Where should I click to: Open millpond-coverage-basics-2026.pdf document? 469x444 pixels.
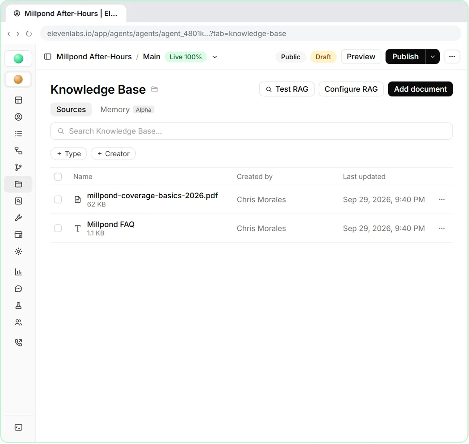[x=152, y=195]
